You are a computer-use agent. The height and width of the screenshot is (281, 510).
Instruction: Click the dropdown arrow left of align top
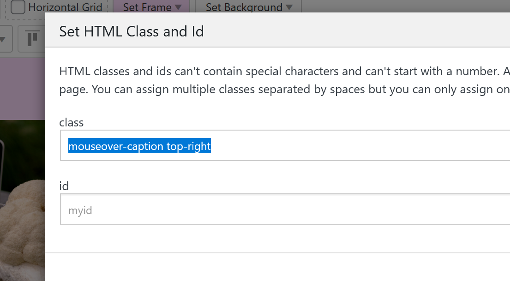pos(4,40)
